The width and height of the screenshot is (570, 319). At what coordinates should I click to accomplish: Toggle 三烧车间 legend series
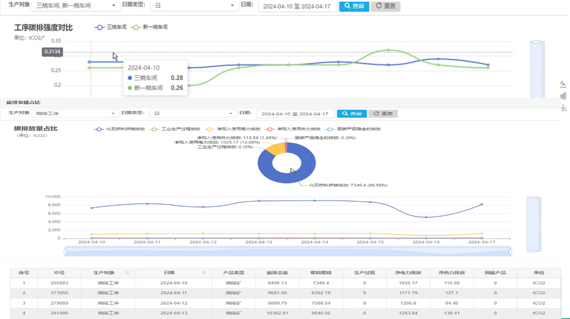point(110,27)
